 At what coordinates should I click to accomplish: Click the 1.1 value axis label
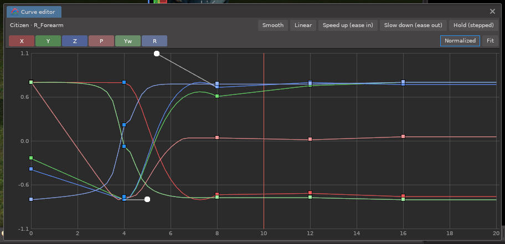point(25,54)
